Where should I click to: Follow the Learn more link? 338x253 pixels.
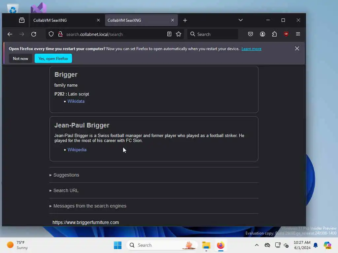coord(251,49)
